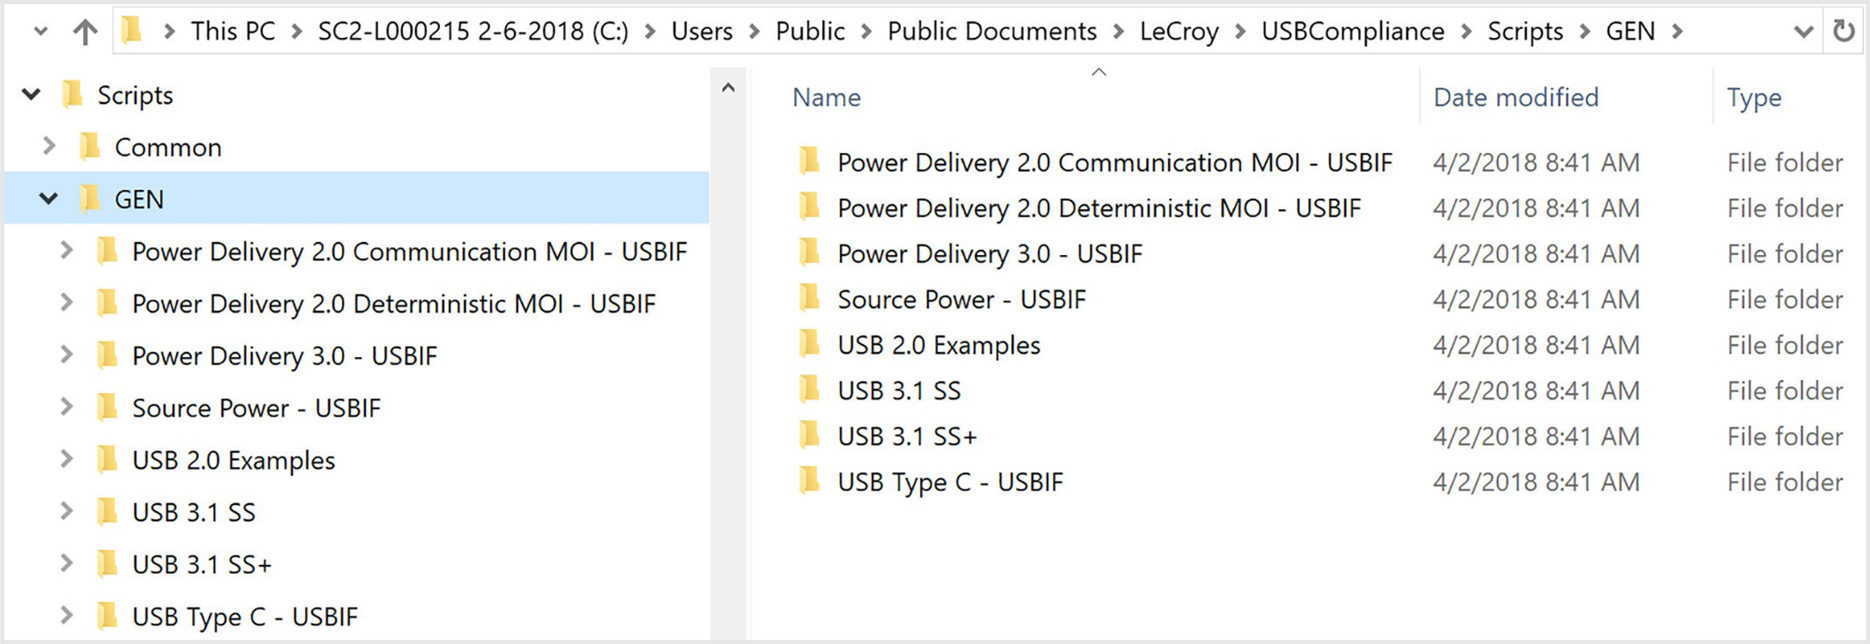Screen dimensions: 1870x644
Task: Sort the file list by Type column
Action: (1754, 98)
